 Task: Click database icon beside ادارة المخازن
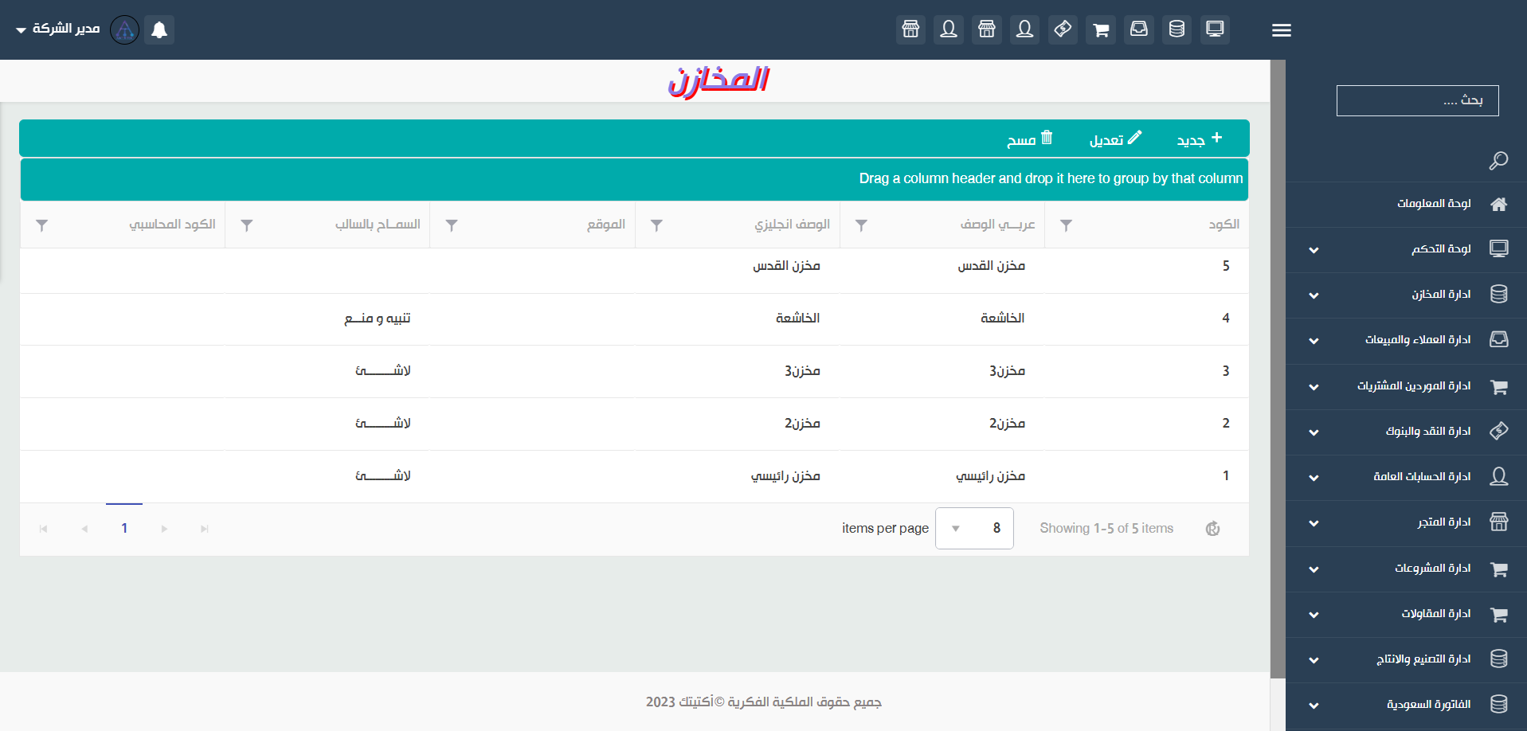(1498, 294)
